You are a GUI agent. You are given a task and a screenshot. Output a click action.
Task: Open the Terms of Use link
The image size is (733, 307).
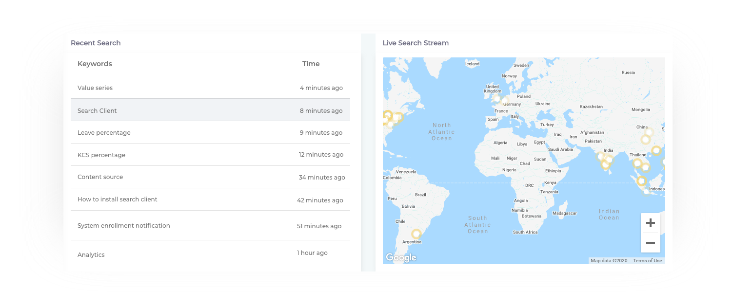coord(647,261)
